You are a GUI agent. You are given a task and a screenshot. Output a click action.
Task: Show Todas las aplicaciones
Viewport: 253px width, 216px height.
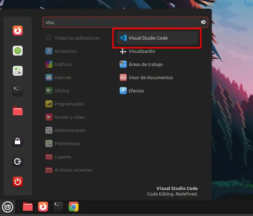coord(77,38)
